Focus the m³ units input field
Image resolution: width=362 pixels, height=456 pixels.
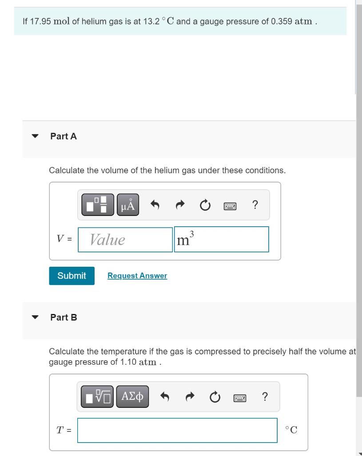[x=222, y=239]
